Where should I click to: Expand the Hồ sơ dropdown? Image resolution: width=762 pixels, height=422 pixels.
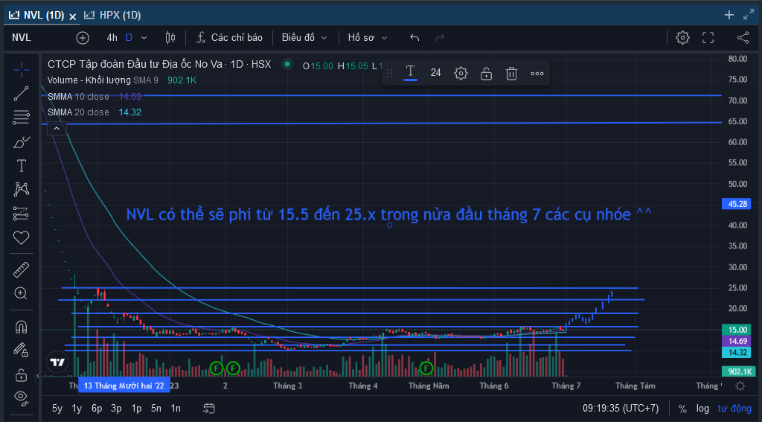point(368,37)
